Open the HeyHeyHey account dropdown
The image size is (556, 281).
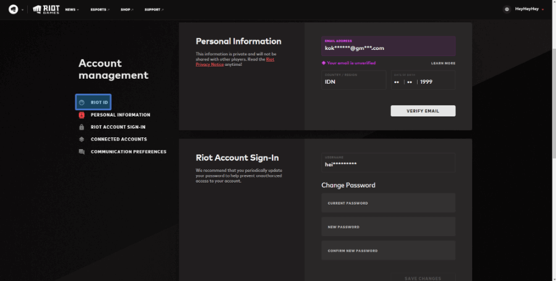(x=529, y=9)
